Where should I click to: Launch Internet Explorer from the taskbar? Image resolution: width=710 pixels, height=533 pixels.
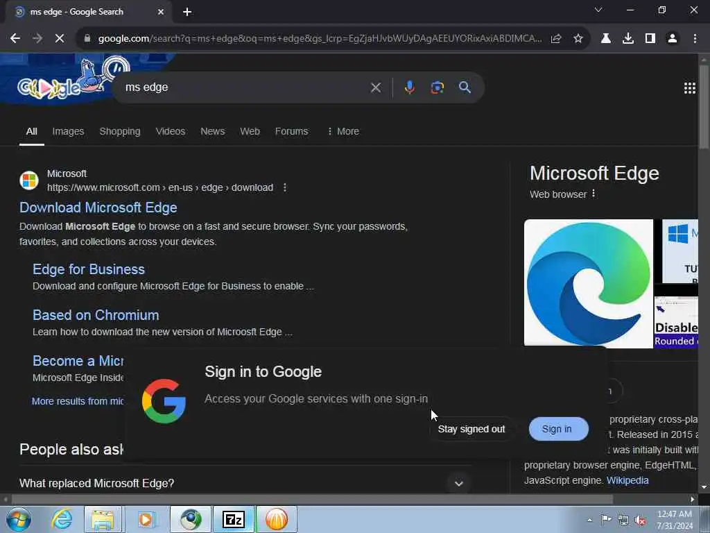61,519
